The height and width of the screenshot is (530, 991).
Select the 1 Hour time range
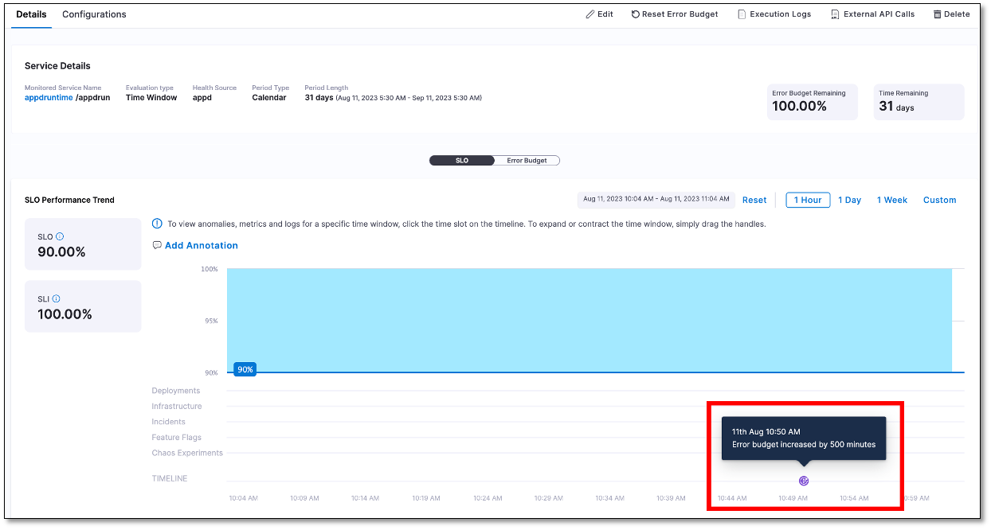(808, 201)
